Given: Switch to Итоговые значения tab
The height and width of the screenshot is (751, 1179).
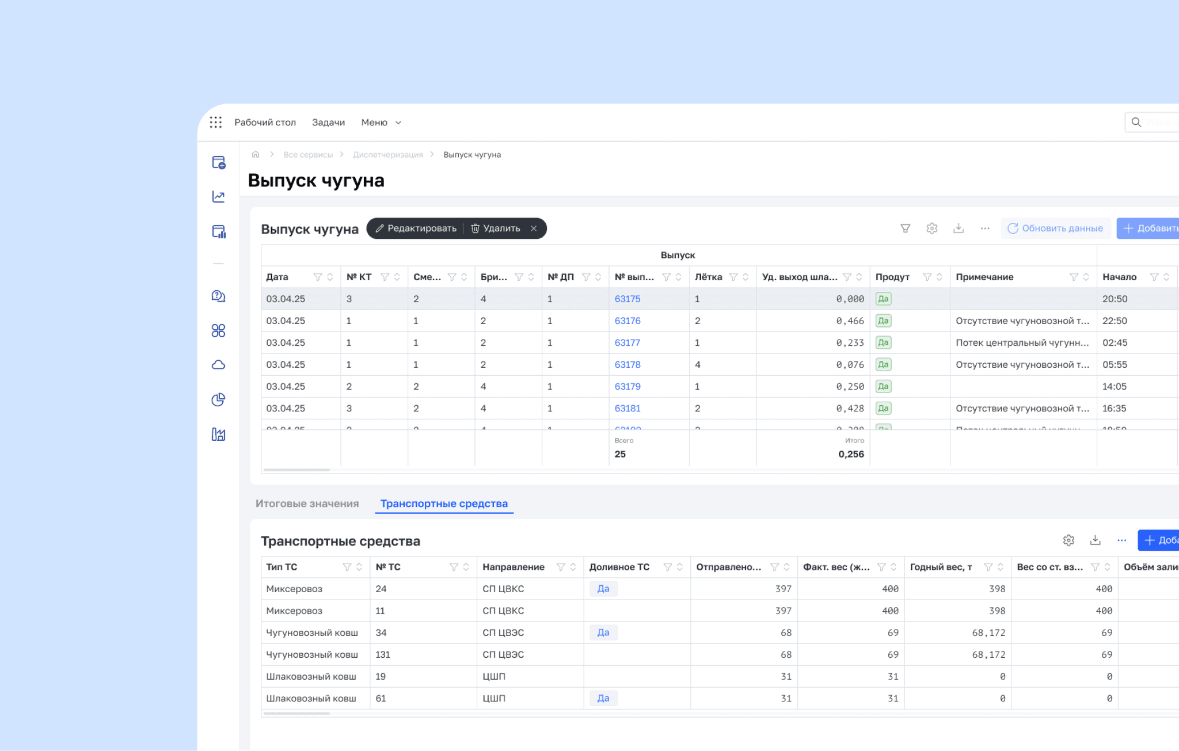Looking at the screenshot, I should point(307,504).
